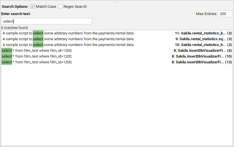Click the 'Regex Search' label text
The image size is (234, 147).
point(75,6)
